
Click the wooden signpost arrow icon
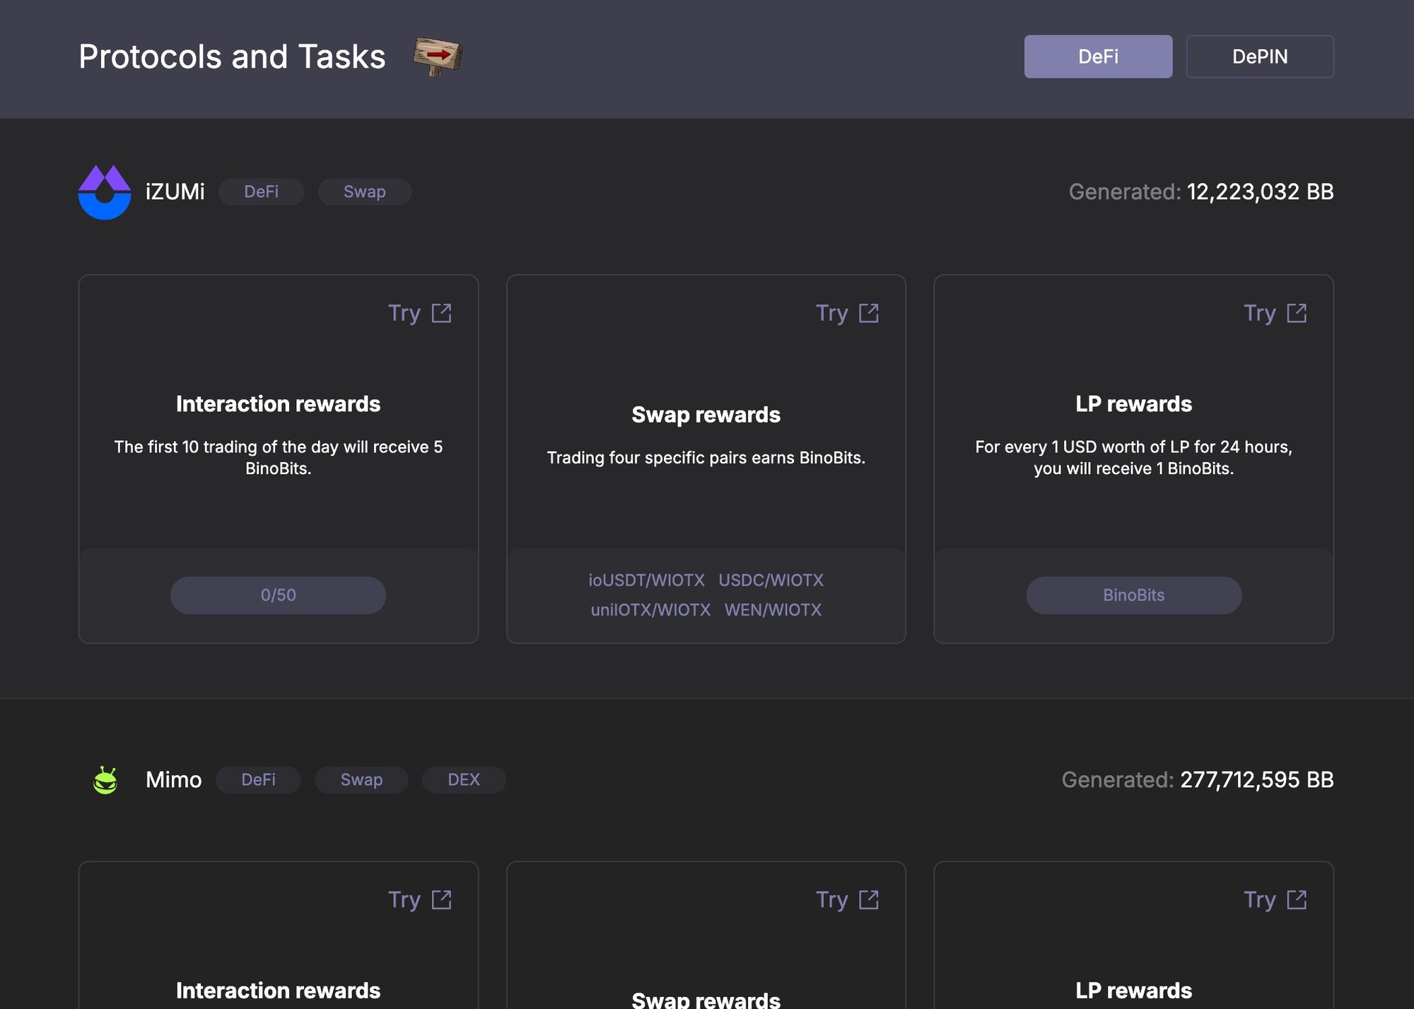point(438,57)
